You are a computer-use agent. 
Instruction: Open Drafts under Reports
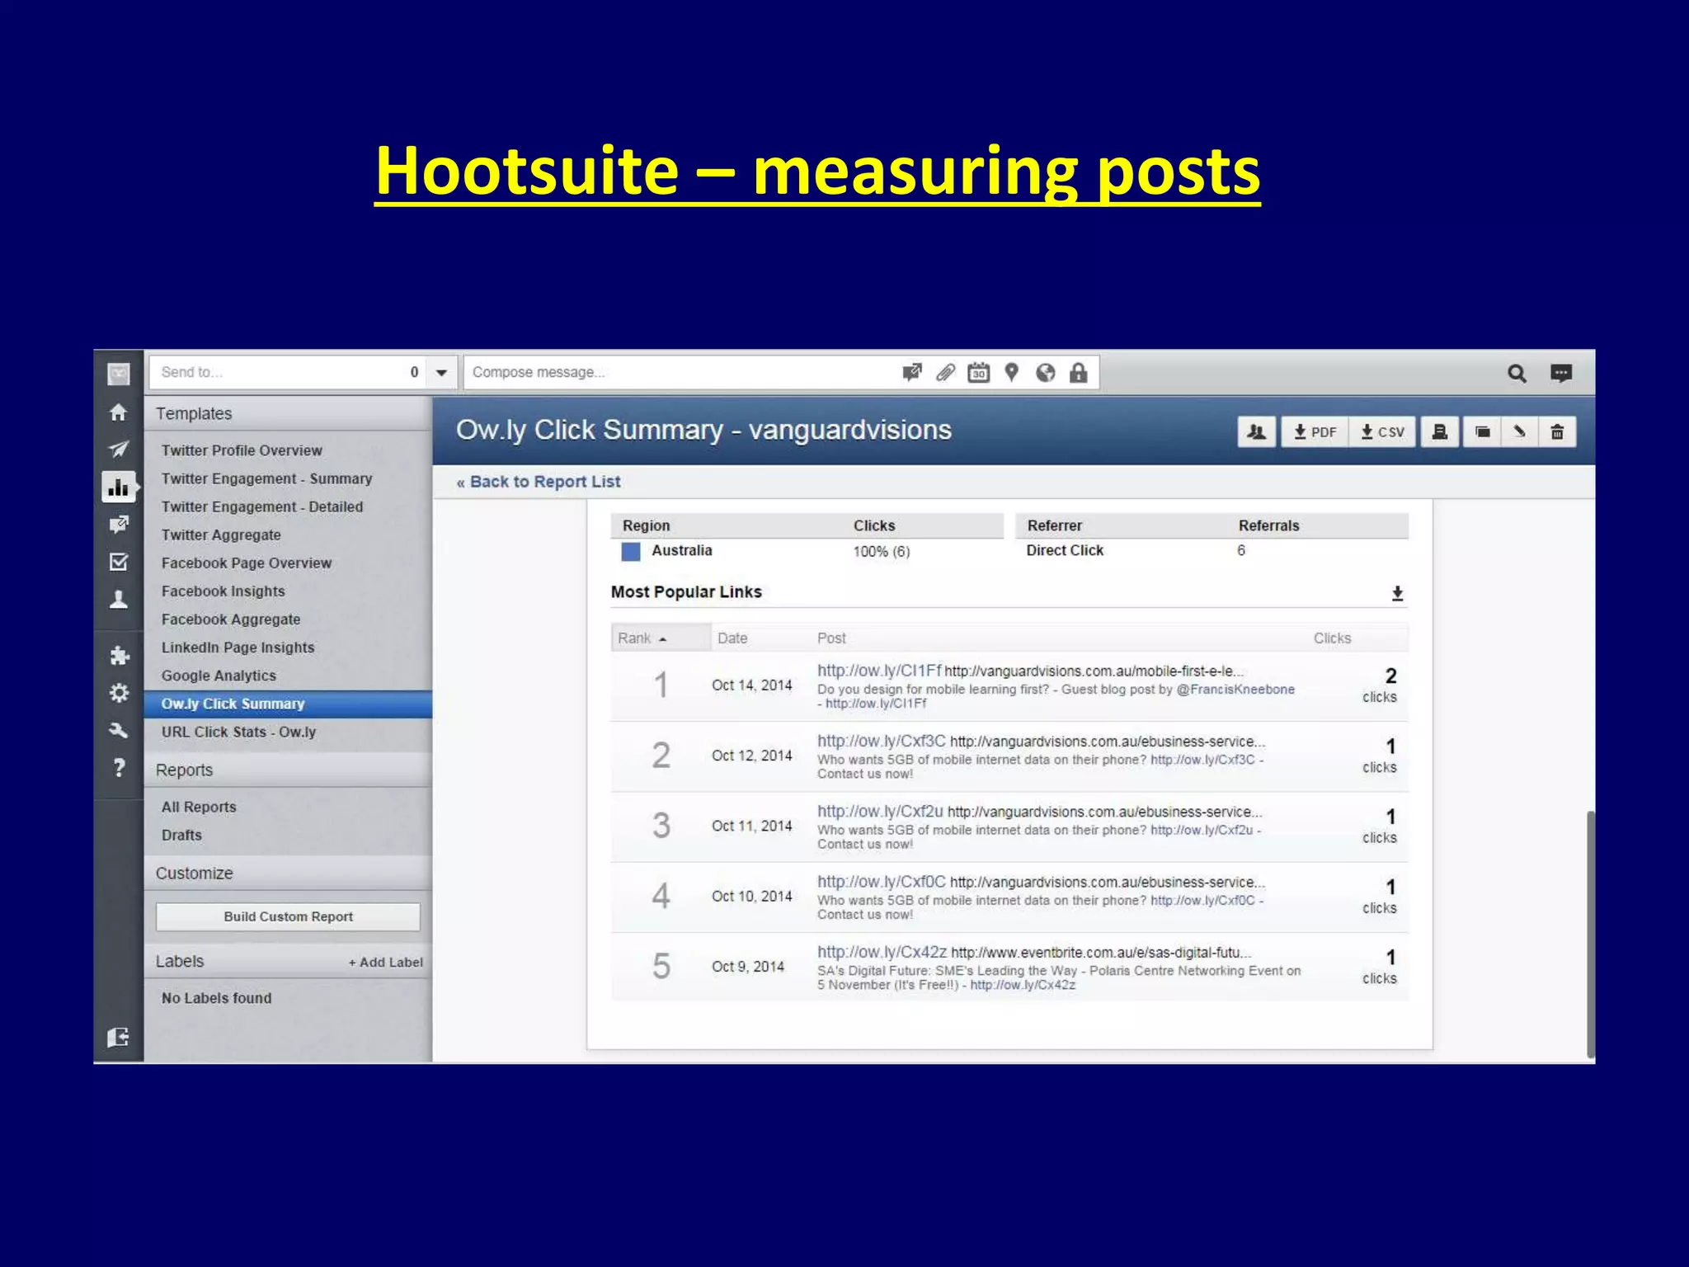[181, 835]
